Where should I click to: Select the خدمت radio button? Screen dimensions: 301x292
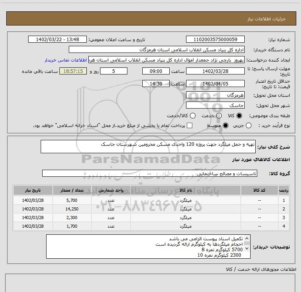click(x=219, y=116)
